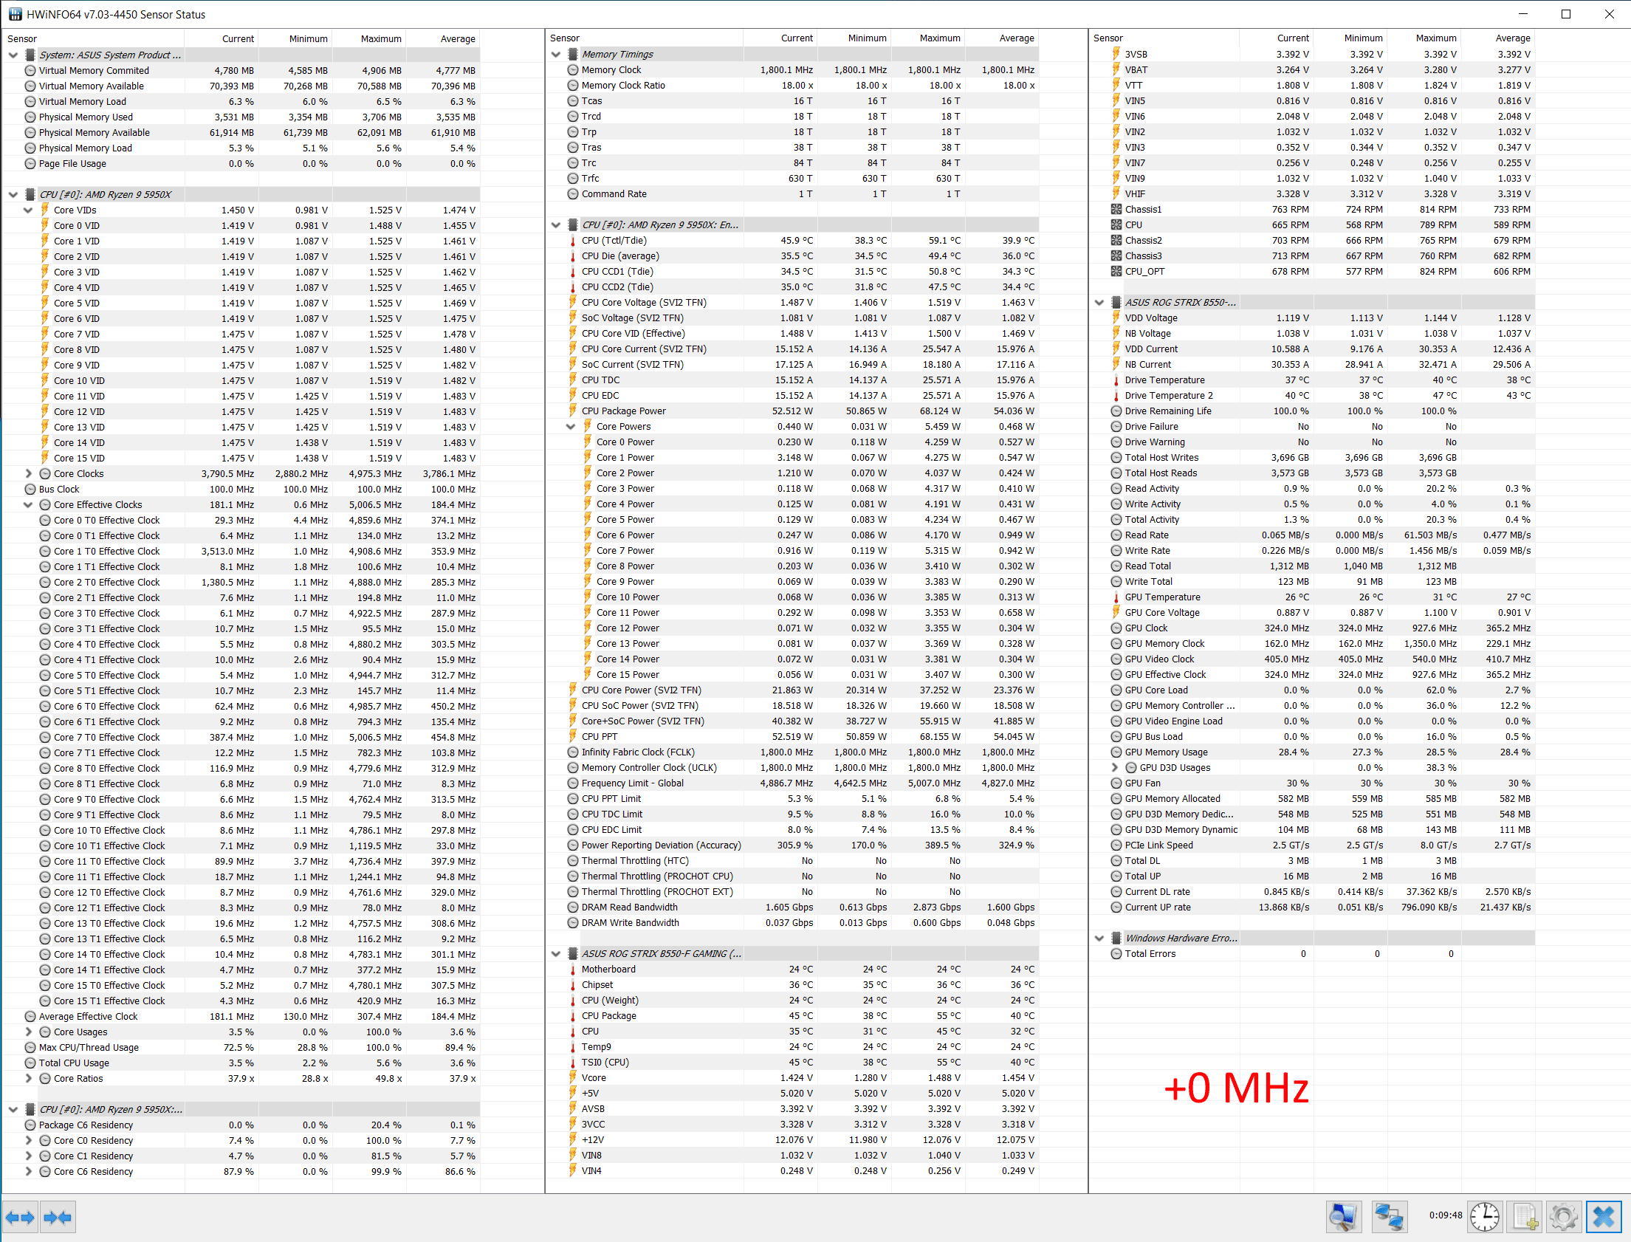Collapse the System: ASUS System Product group
This screenshot has height=1242, width=1631.
tap(13, 55)
